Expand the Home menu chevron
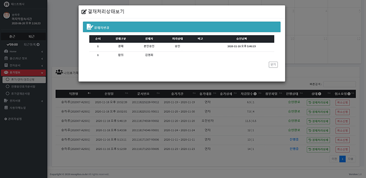 42,51
